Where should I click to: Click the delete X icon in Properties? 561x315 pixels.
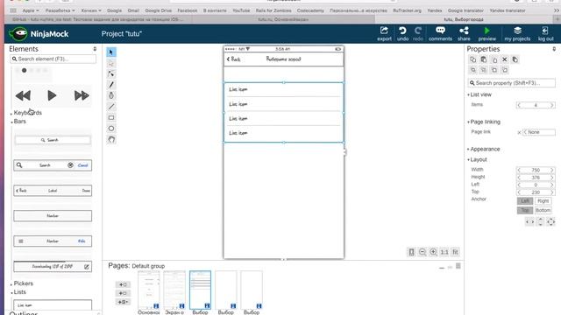(x=505, y=59)
